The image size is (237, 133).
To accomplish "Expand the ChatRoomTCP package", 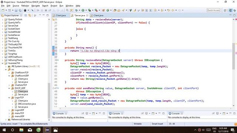I will pos(9,73).
